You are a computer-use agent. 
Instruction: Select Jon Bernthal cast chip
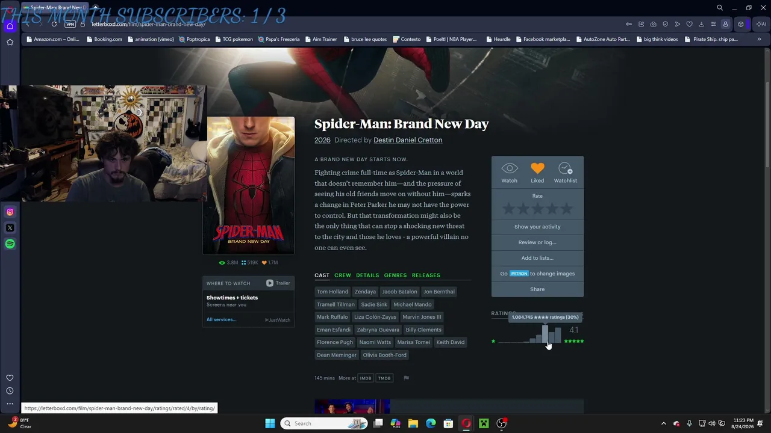439,292
